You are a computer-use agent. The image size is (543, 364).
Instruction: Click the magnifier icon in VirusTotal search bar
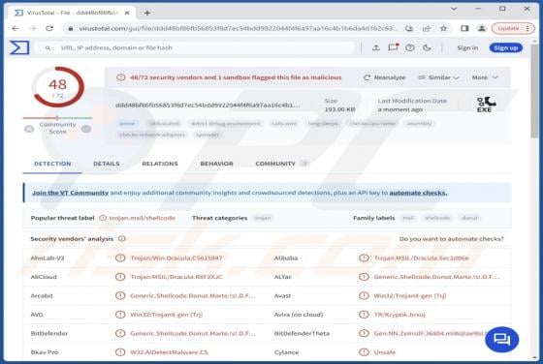click(48, 48)
